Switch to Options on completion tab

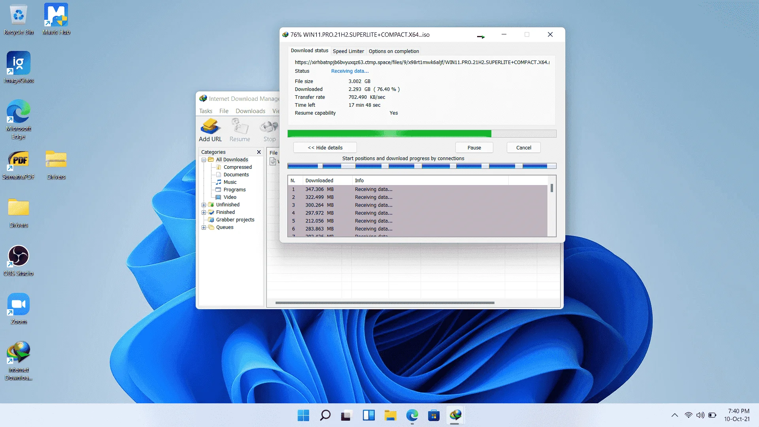(394, 51)
